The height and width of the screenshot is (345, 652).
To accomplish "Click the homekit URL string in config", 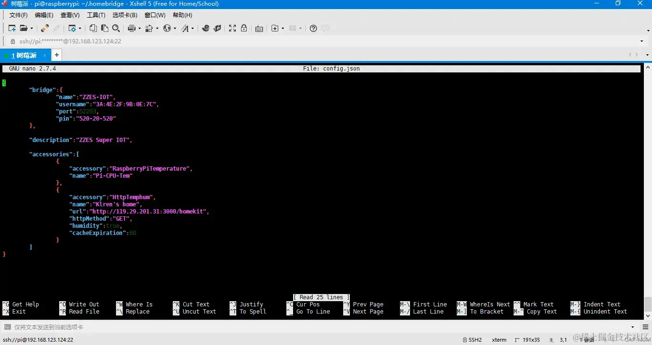I will point(147,212).
